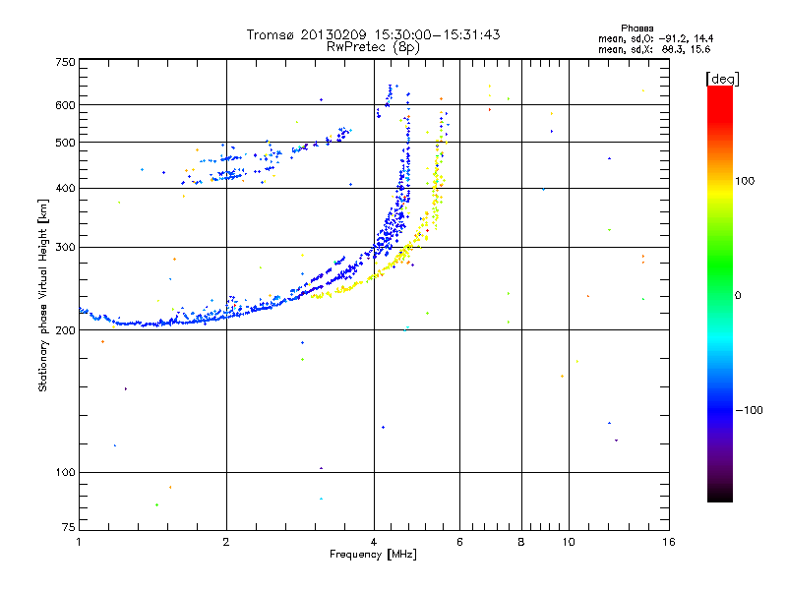Click the 'RwPretec (8p)' subtitle
The height and width of the screenshot is (590, 787).
tap(373, 47)
